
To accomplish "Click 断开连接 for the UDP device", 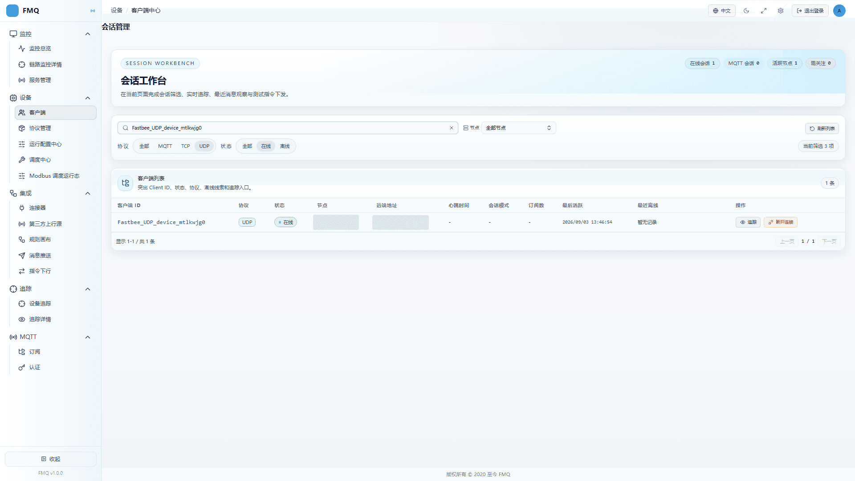I will point(781,222).
